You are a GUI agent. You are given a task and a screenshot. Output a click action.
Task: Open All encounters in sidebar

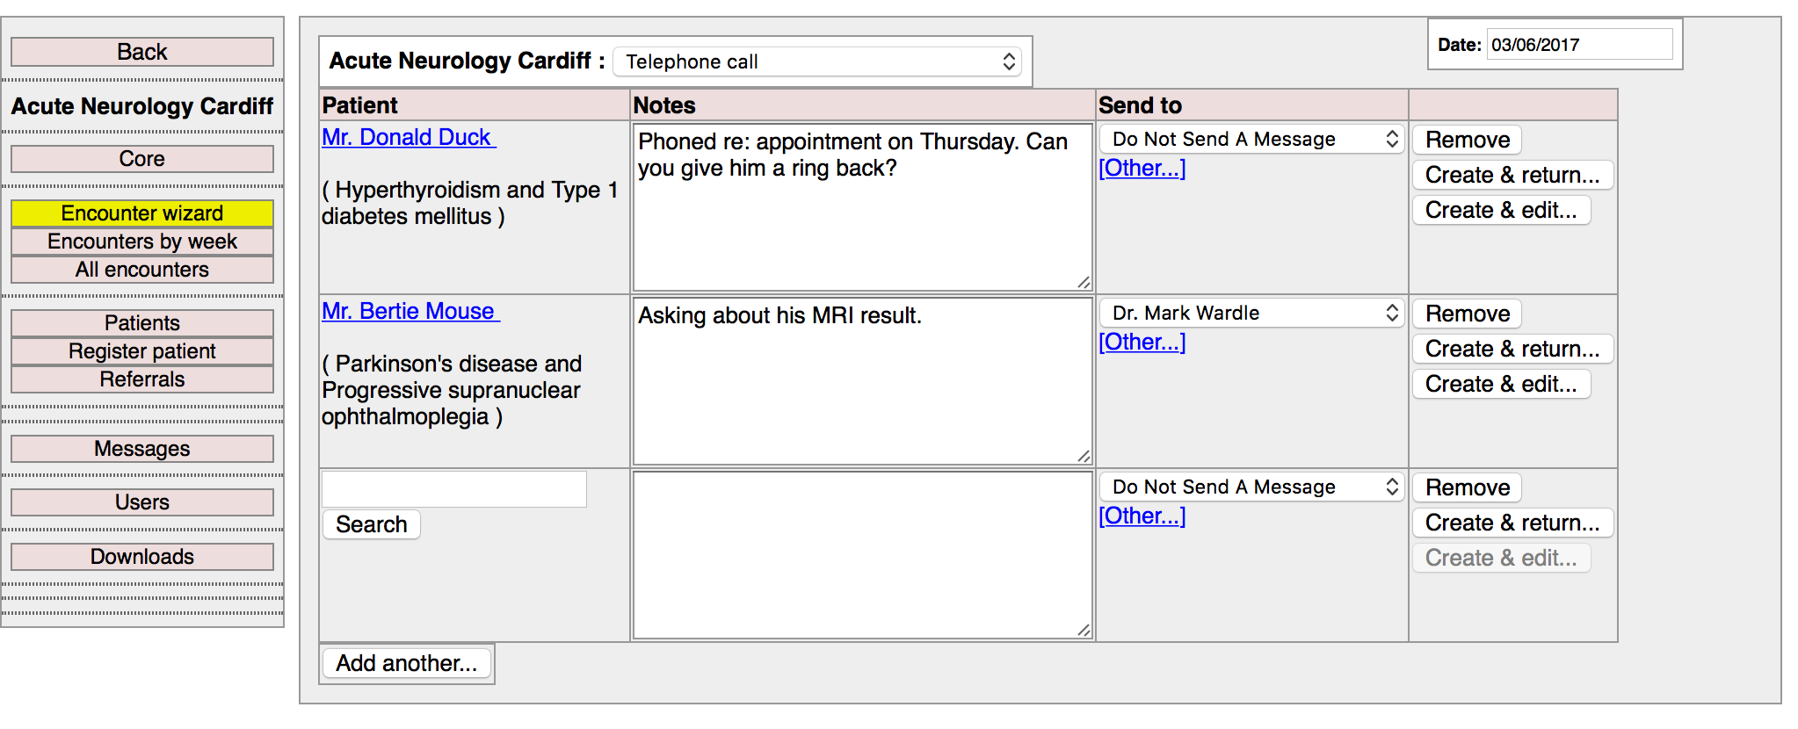(x=142, y=270)
